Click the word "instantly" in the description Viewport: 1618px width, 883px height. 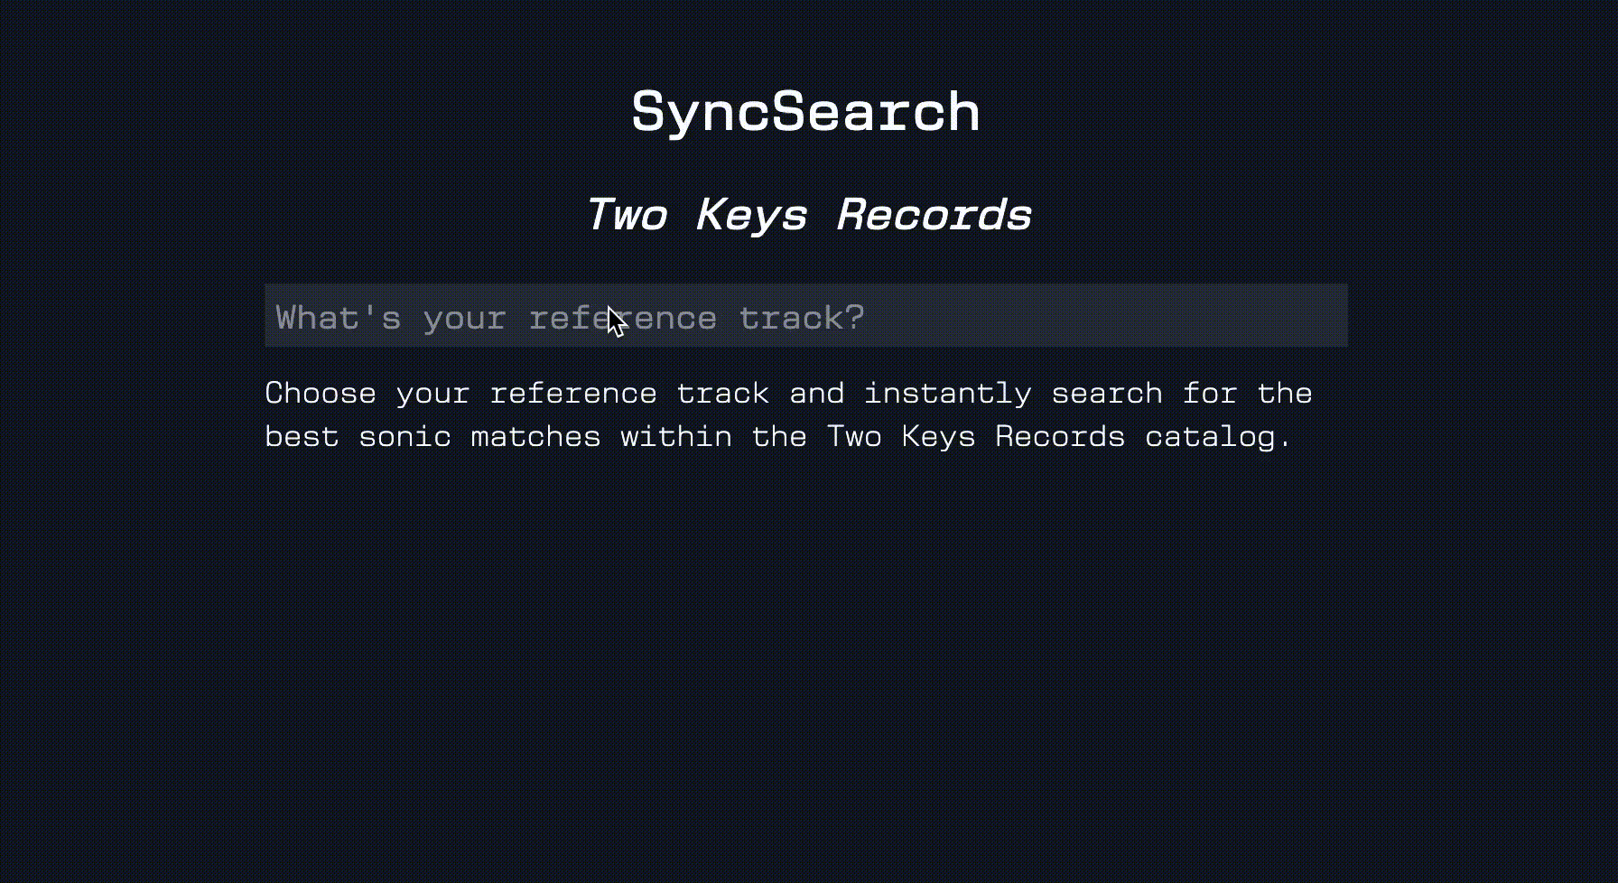tap(947, 394)
